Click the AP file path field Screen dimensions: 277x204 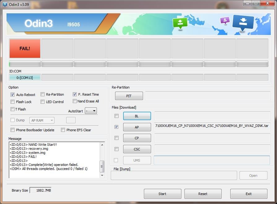(x=212, y=127)
